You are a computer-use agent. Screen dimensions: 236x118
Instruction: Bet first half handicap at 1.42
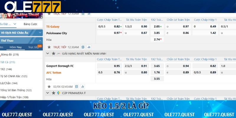coord(205,33)
